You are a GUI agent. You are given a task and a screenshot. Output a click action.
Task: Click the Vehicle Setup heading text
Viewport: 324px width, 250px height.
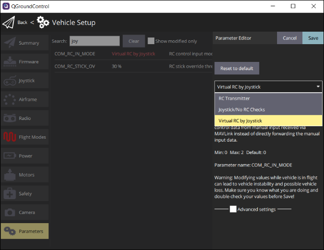(73, 23)
